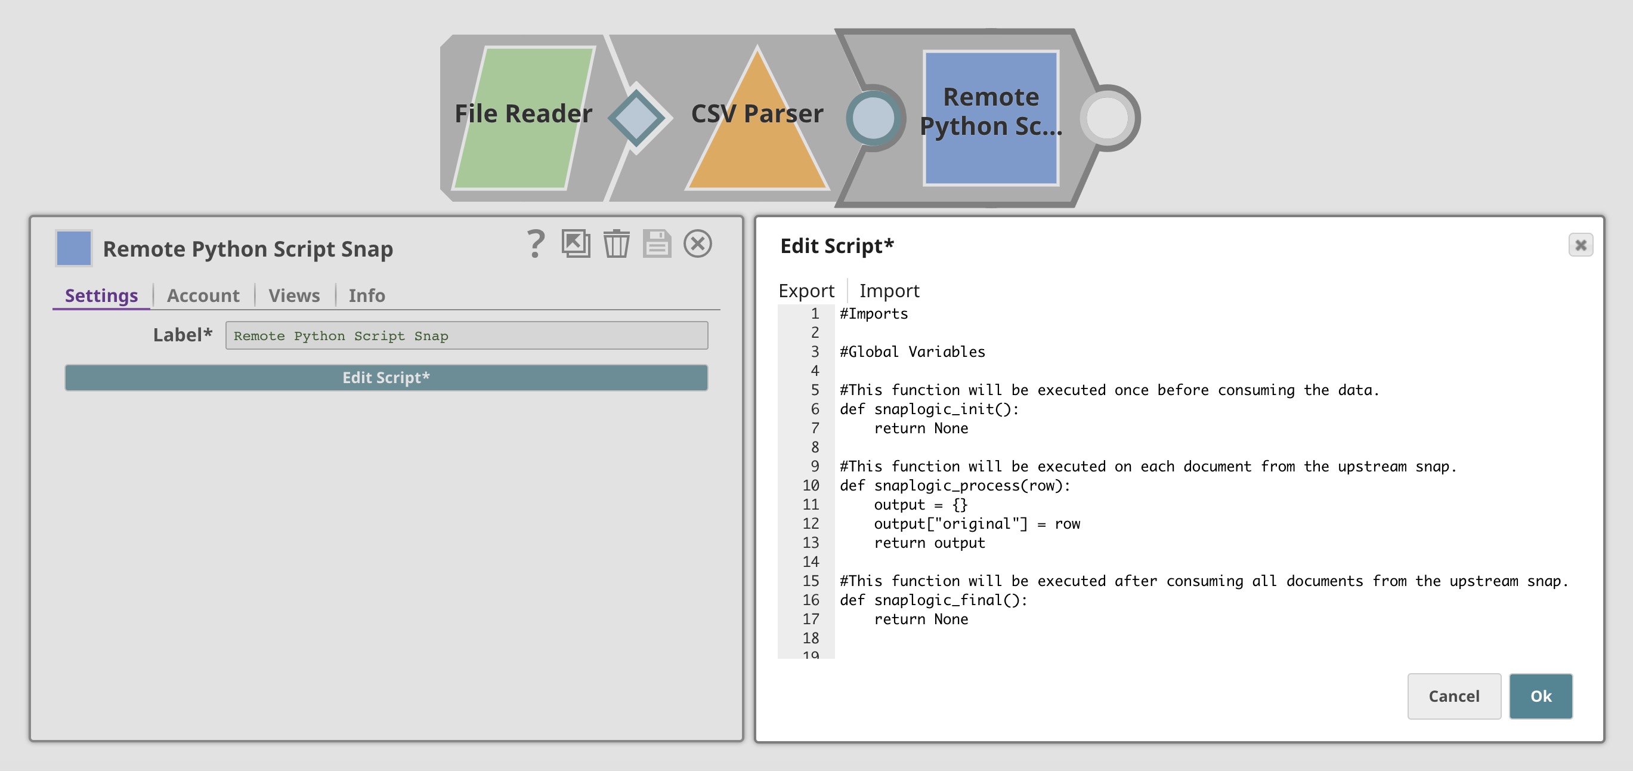Switch to the Account tab
This screenshot has height=771, width=1633.
pos(202,295)
